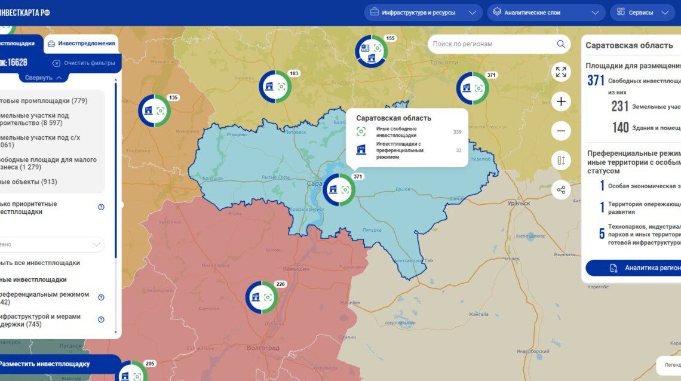681x381 pixels.
Task: Click Волгоград city label on map
Action: click(263, 348)
